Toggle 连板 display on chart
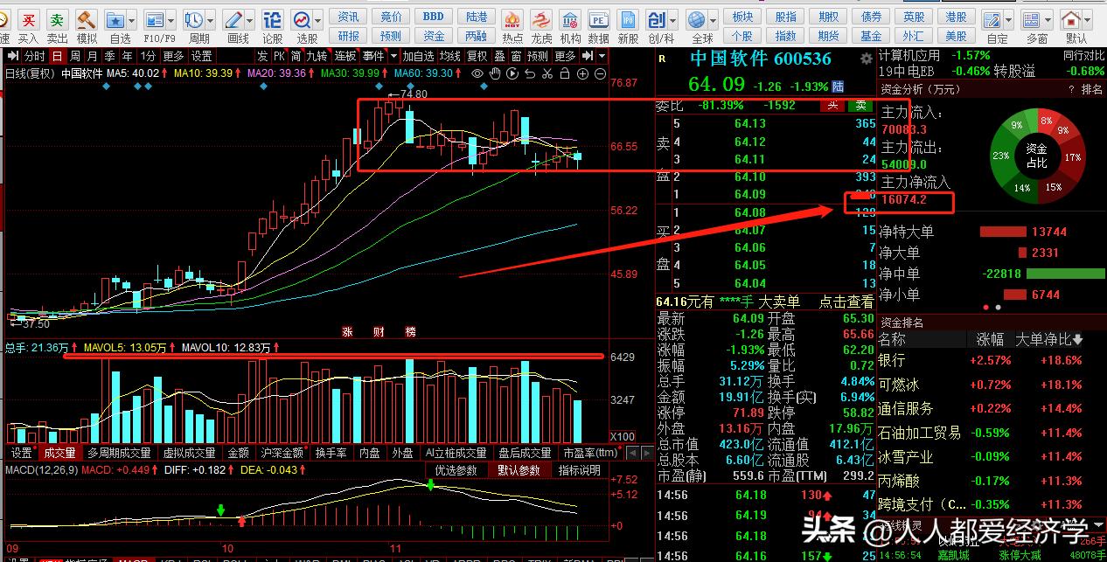 tap(345, 56)
